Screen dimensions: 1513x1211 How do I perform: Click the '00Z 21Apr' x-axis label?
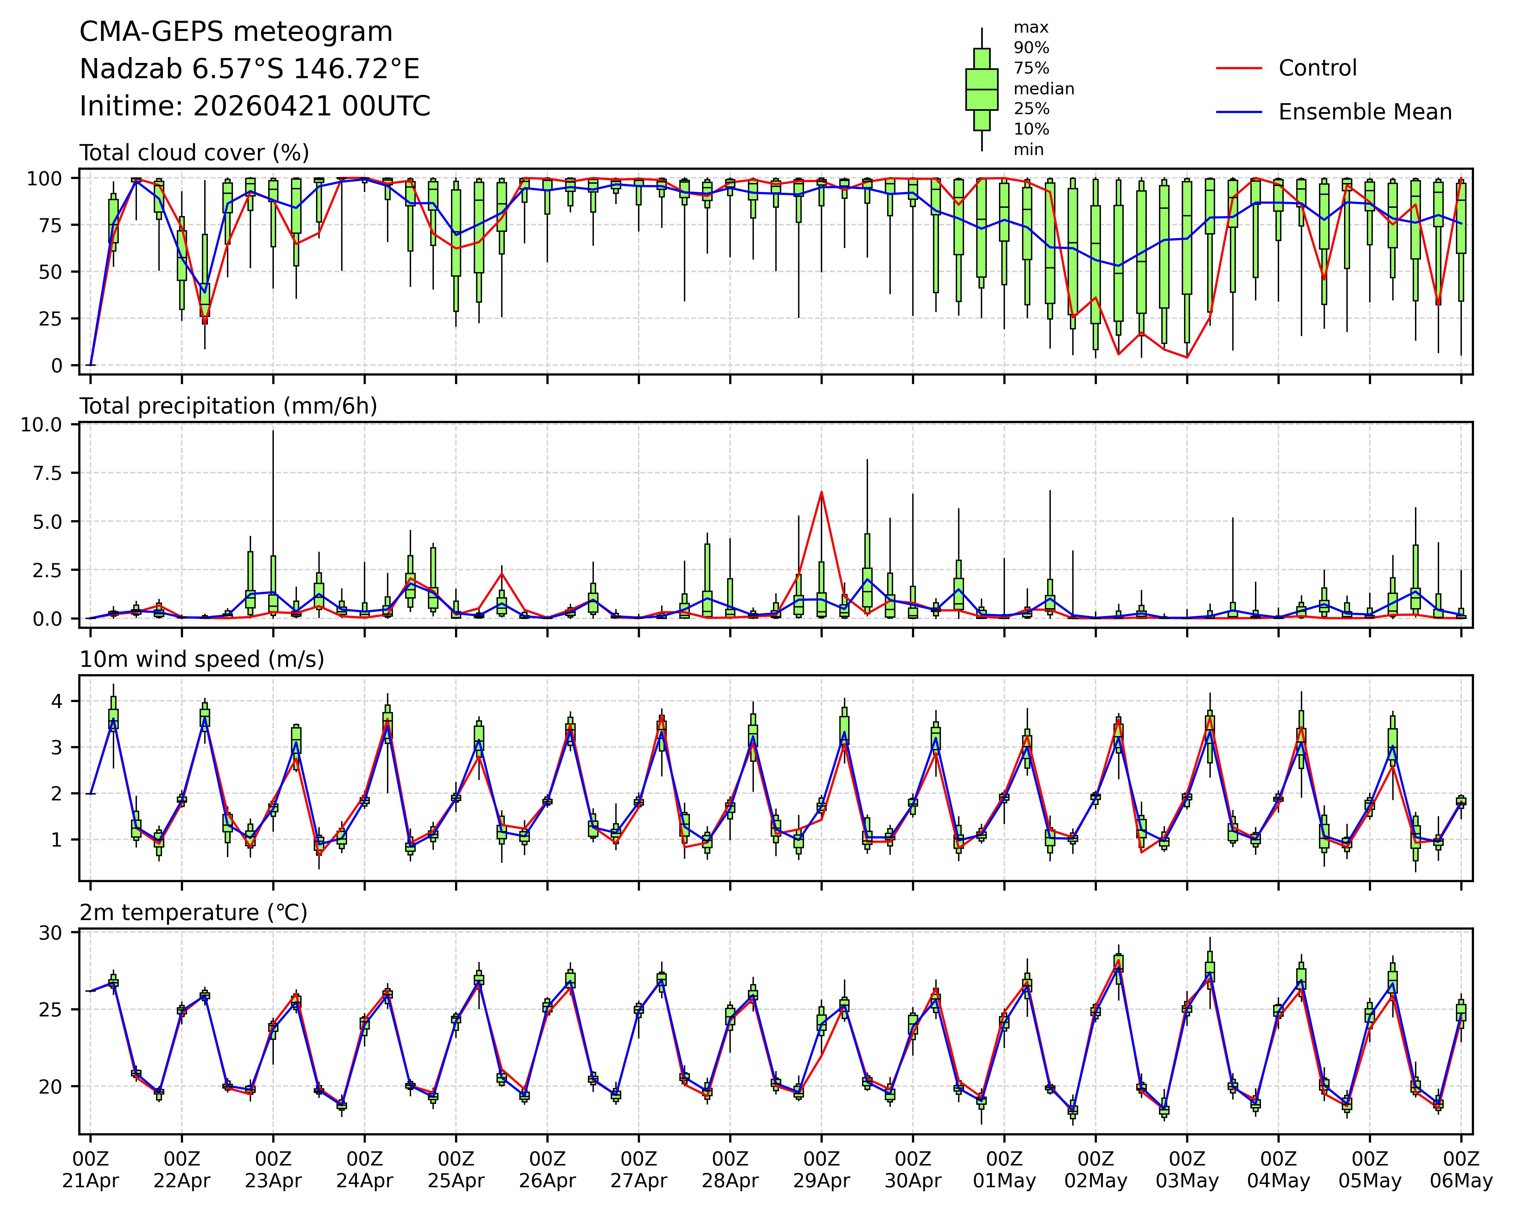pos(90,1169)
